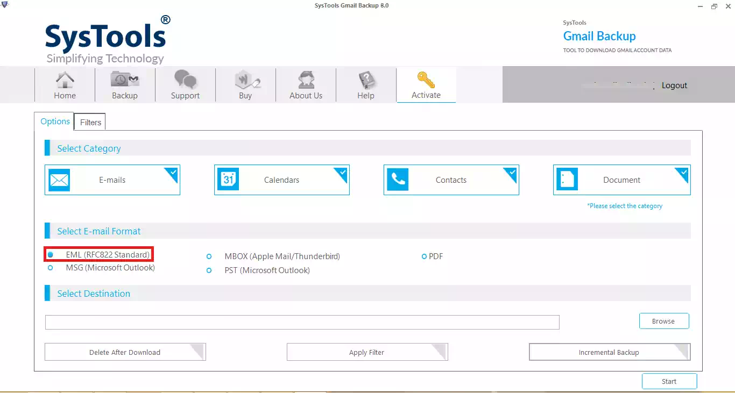
Task: Toggle Delete After Download option
Action: (x=125, y=352)
